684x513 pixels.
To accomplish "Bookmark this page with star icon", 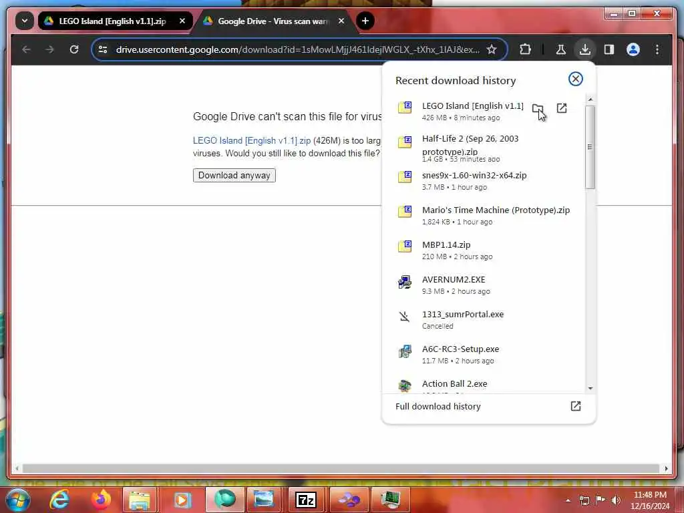I will [x=492, y=49].
